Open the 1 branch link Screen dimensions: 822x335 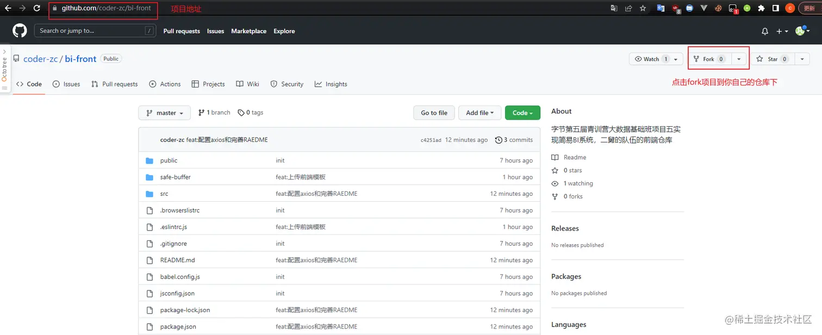pyautogui.click(x=214, y=113)
